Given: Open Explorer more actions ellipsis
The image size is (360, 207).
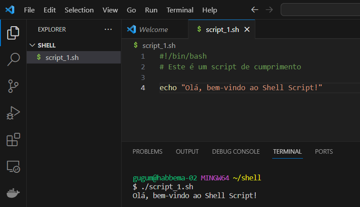Looking at the screenshot, I should tap(108, 29).
